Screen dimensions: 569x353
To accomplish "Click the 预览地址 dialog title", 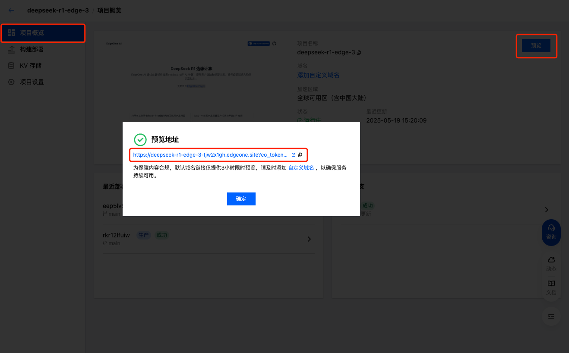I will click(x=165, y=140).
